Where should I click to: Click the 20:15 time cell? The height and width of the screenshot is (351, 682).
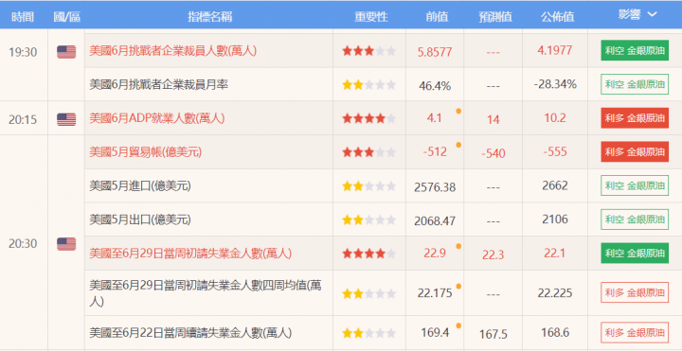[23, 119]
